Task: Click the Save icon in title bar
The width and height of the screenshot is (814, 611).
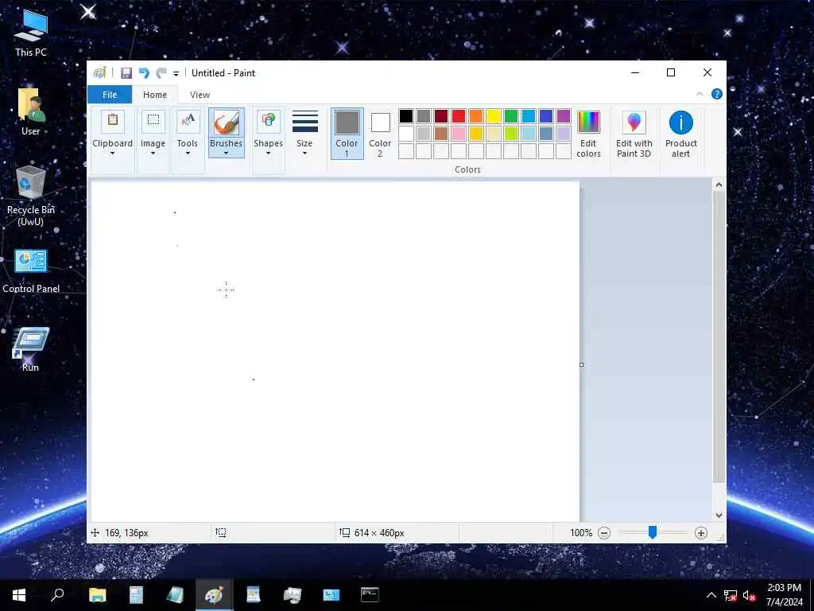Action: [x=126, y=73]
